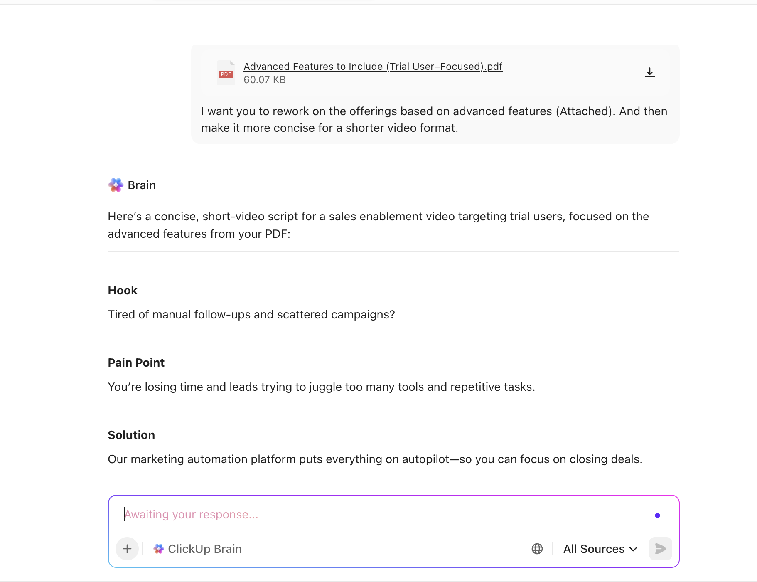This screenshot has height=582, width=757.
Task: Open the sources selector to change scope
Action: 600,549
